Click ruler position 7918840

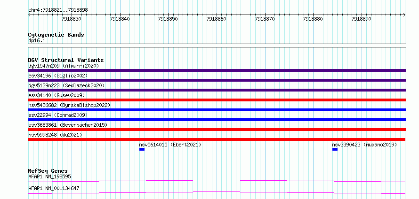click(x=120, y=19)
